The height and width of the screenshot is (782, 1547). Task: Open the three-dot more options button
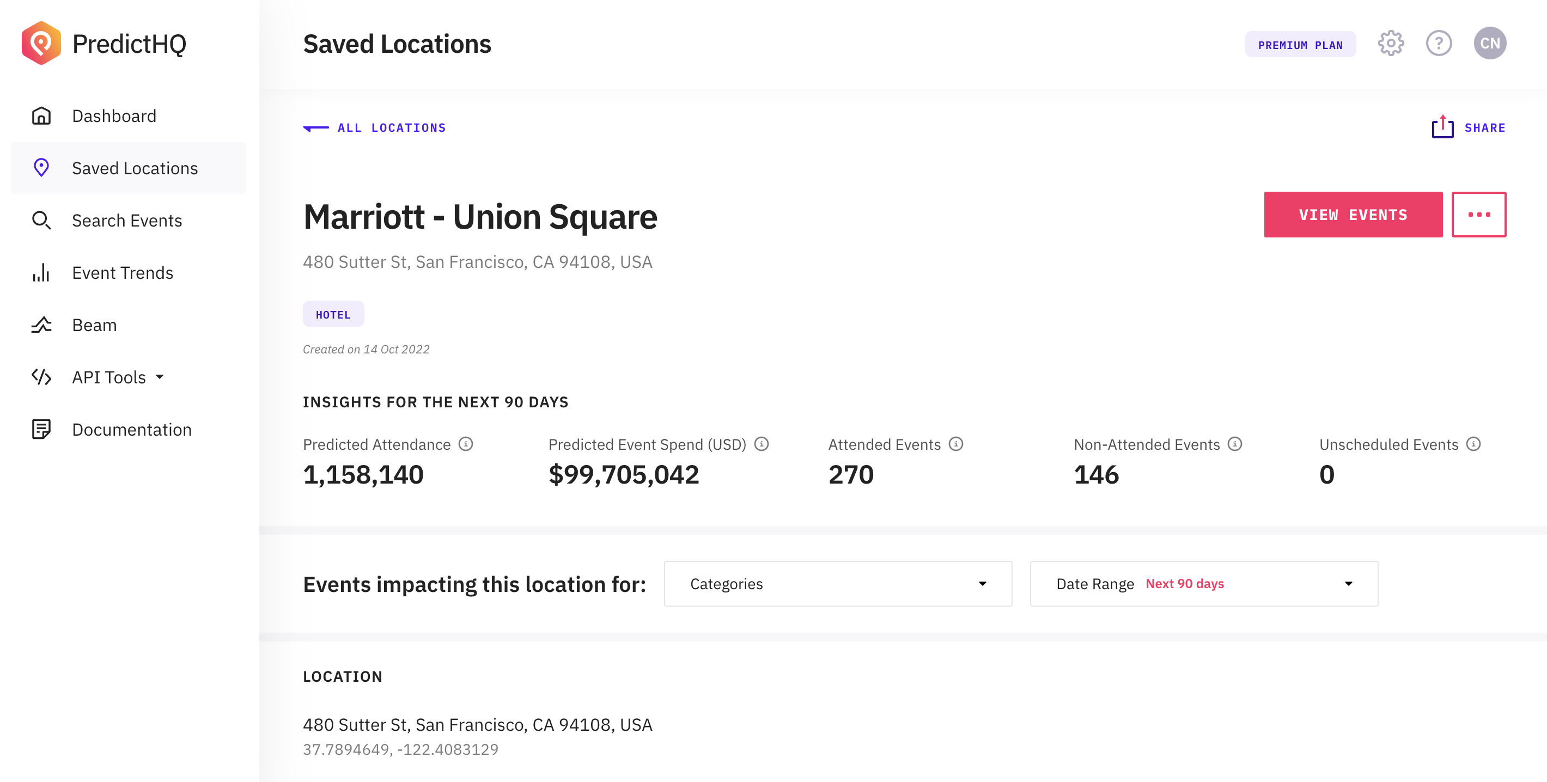click(x=1478, y=214)
